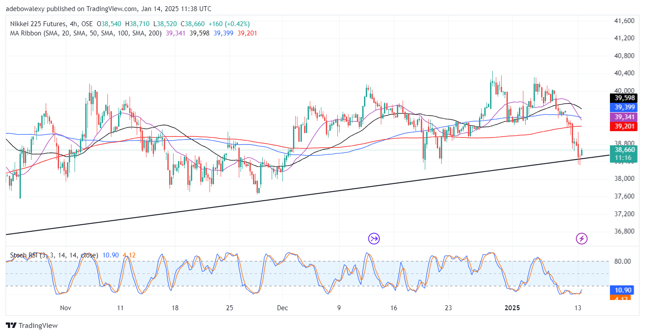This screenshot has width=645, height=335.
Task: Click the purple lightning bolt event icon
Action: click(x=582, y=239)
